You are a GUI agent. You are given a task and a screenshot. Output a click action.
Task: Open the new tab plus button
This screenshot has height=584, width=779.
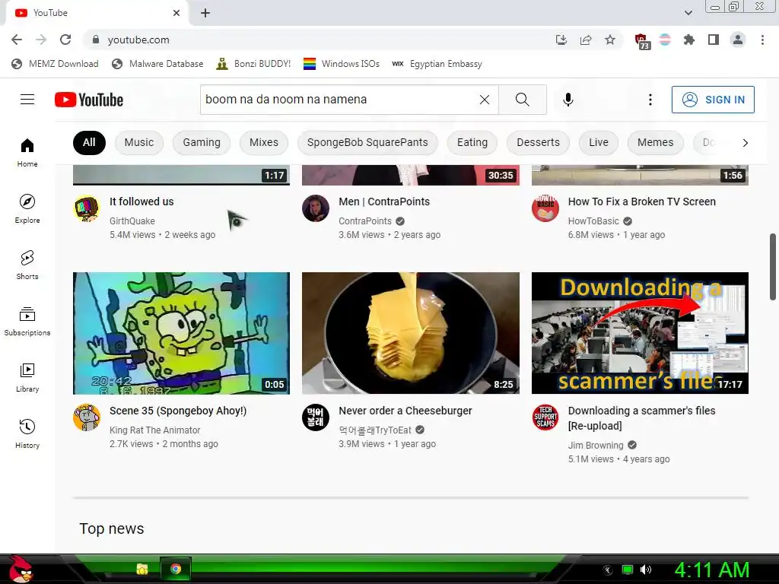click(205, 13)
